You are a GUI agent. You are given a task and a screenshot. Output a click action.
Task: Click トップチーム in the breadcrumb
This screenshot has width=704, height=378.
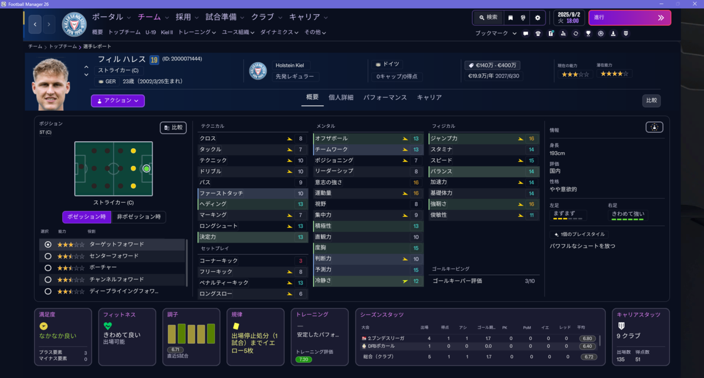63,46
